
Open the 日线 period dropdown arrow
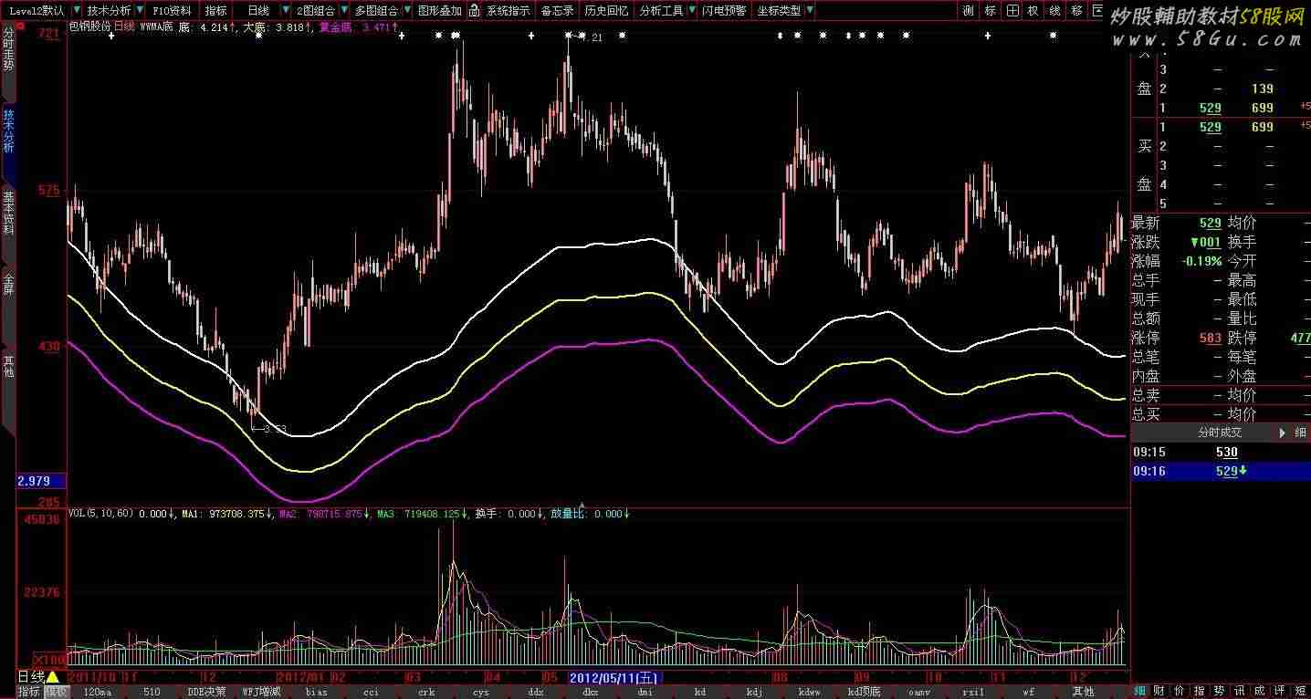tap(285, 11)
